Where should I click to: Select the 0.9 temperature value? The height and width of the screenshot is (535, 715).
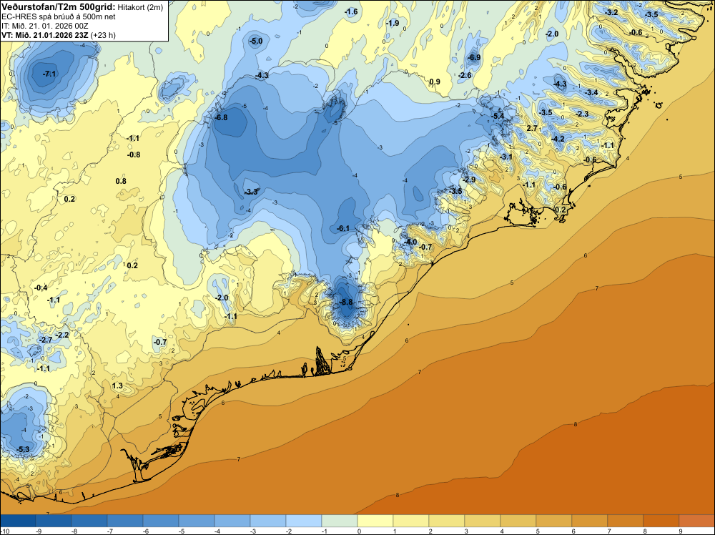pyautogui.click(x=435, y=82)
